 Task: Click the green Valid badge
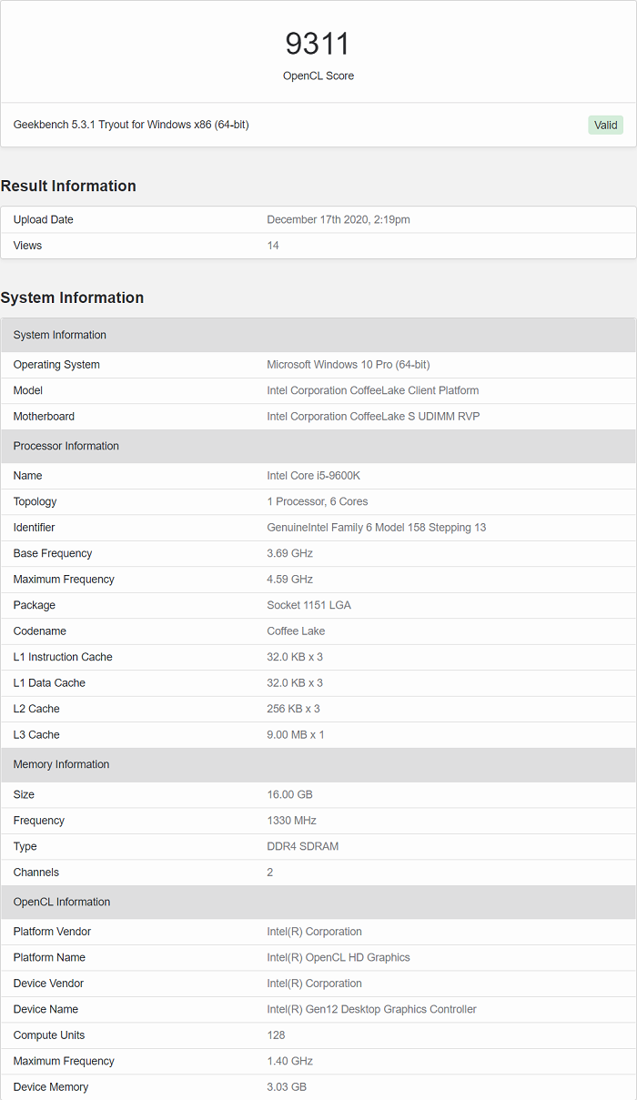pos(605,126)
